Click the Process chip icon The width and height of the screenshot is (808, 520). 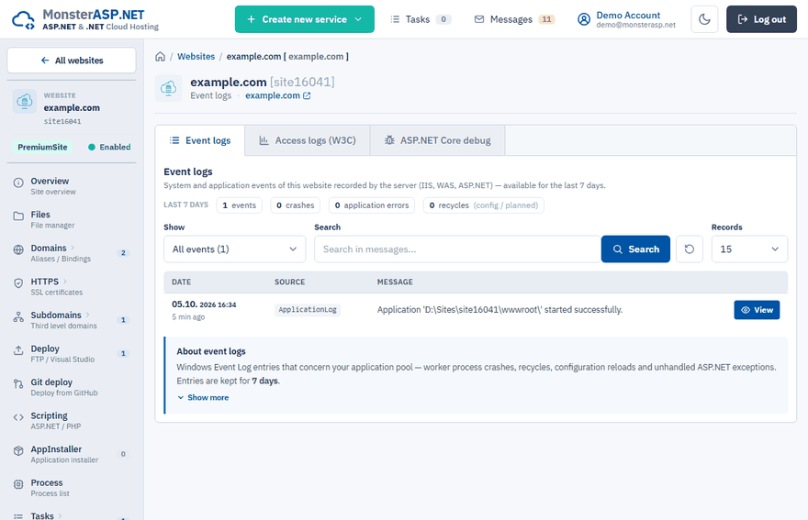tap(18, 484)
